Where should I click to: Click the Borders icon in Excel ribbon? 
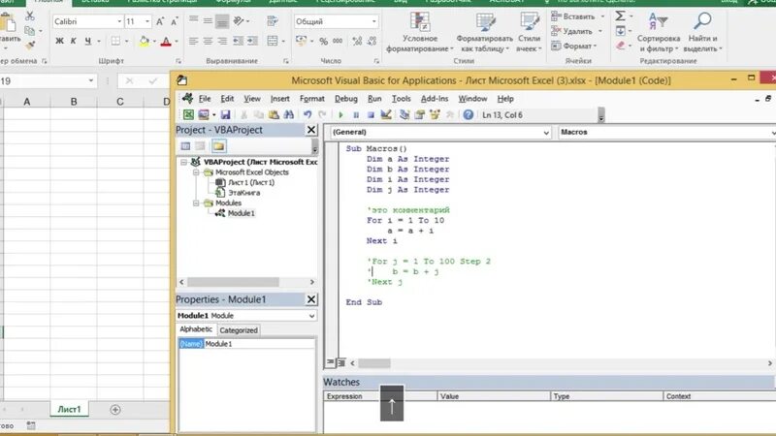tap(115, 41)
